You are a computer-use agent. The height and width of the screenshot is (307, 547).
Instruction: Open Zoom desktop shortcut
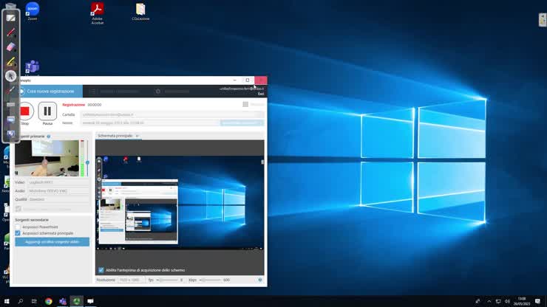click(32, 10)
